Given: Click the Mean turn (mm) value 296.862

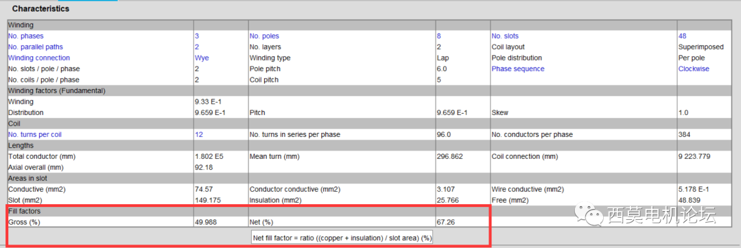Looking at the screenshot, I should point(448,156).
